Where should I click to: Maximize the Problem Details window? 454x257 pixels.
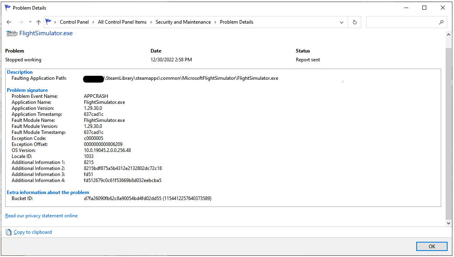point(424,8)
